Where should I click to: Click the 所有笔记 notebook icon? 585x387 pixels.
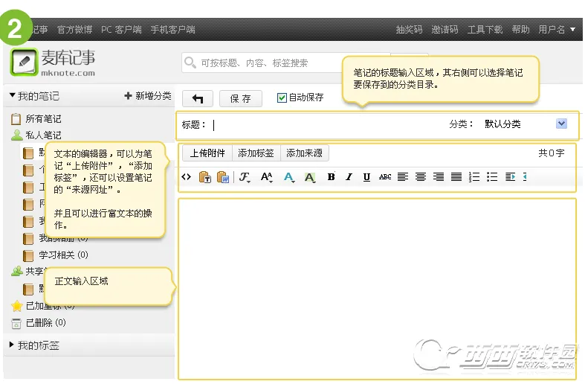point(16,119)
